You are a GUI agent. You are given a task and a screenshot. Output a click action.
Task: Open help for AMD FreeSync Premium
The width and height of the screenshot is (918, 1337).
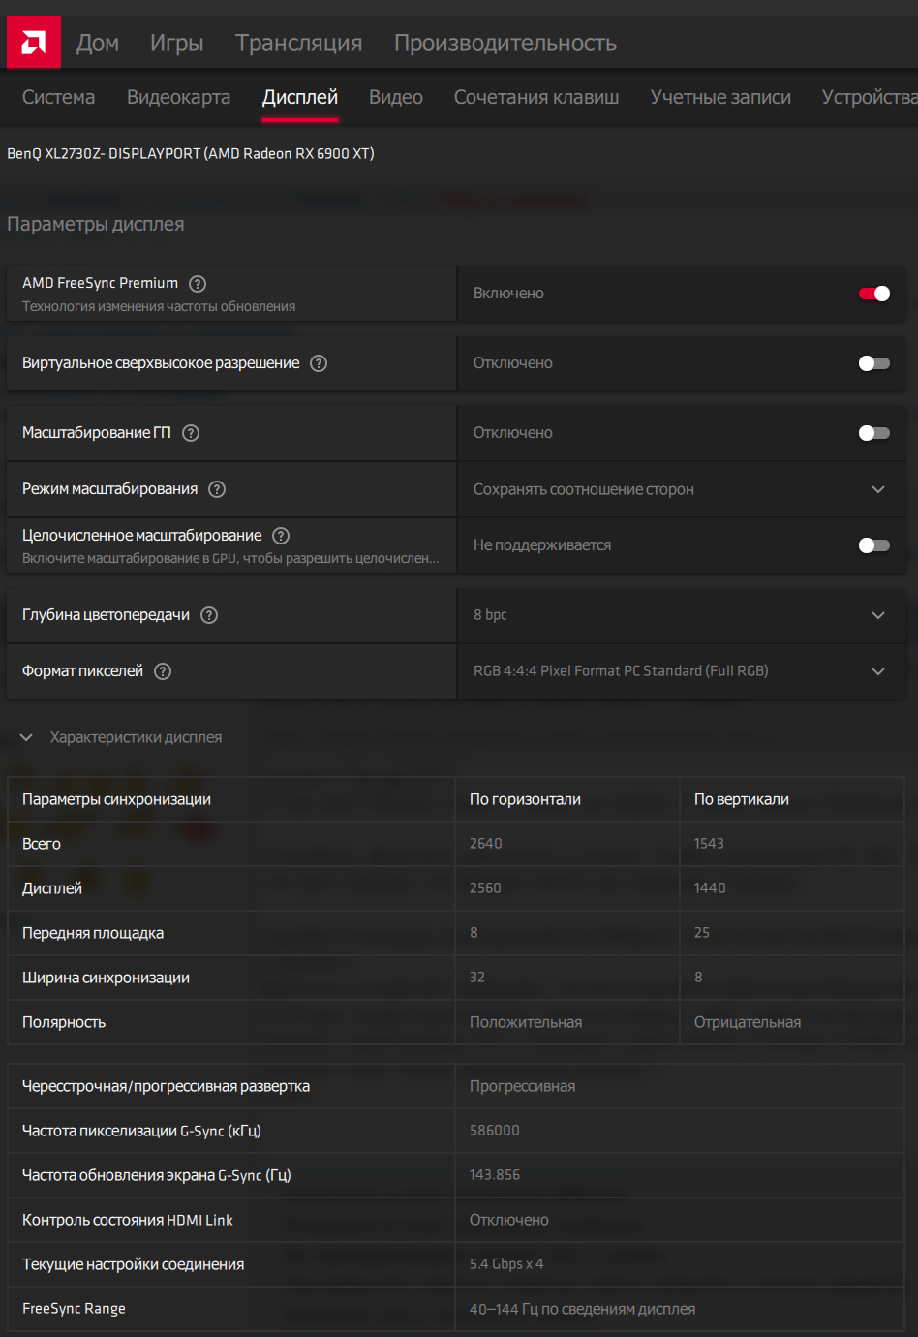[198, 284]
